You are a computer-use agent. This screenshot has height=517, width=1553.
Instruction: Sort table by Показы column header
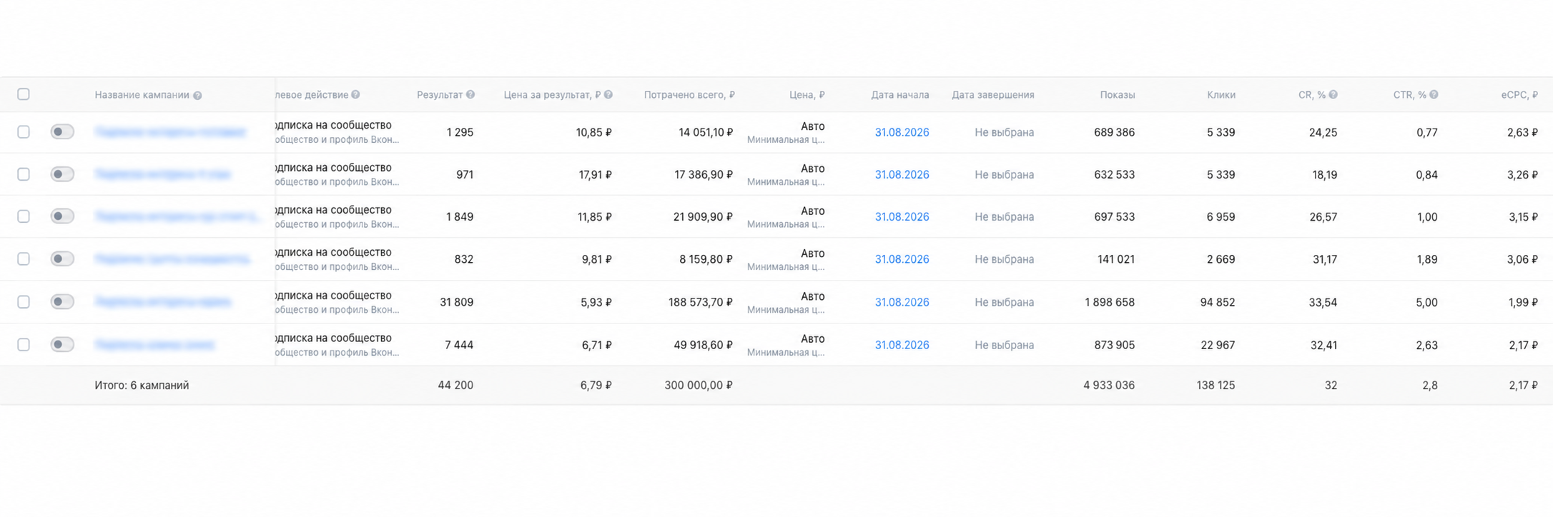click(x=1117, y=95)
